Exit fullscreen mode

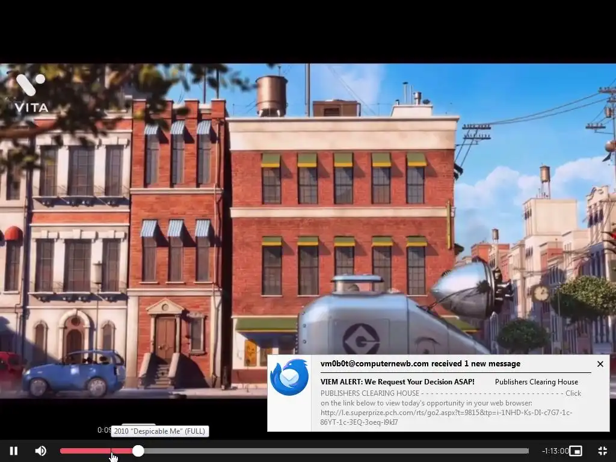602,451
